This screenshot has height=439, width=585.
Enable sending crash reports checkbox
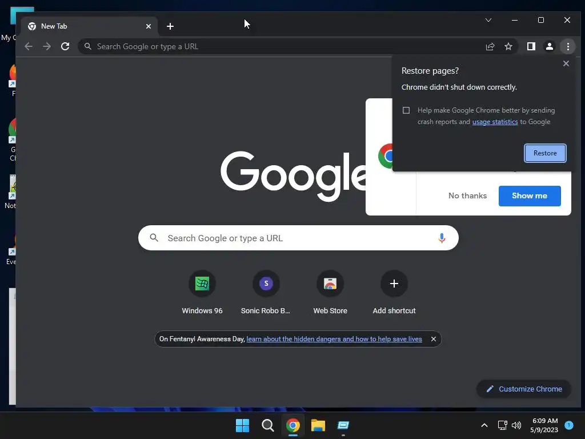point(406,110)
